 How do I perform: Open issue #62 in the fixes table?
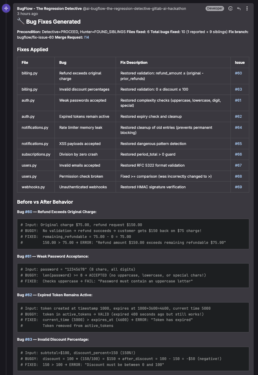[x=238, y=117]
